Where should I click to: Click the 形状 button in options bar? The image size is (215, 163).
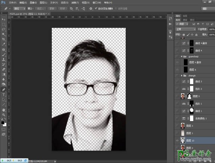[x=63, y=8]
